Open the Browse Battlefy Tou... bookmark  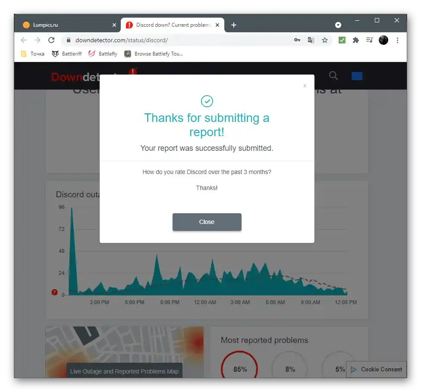pos(154,54)
